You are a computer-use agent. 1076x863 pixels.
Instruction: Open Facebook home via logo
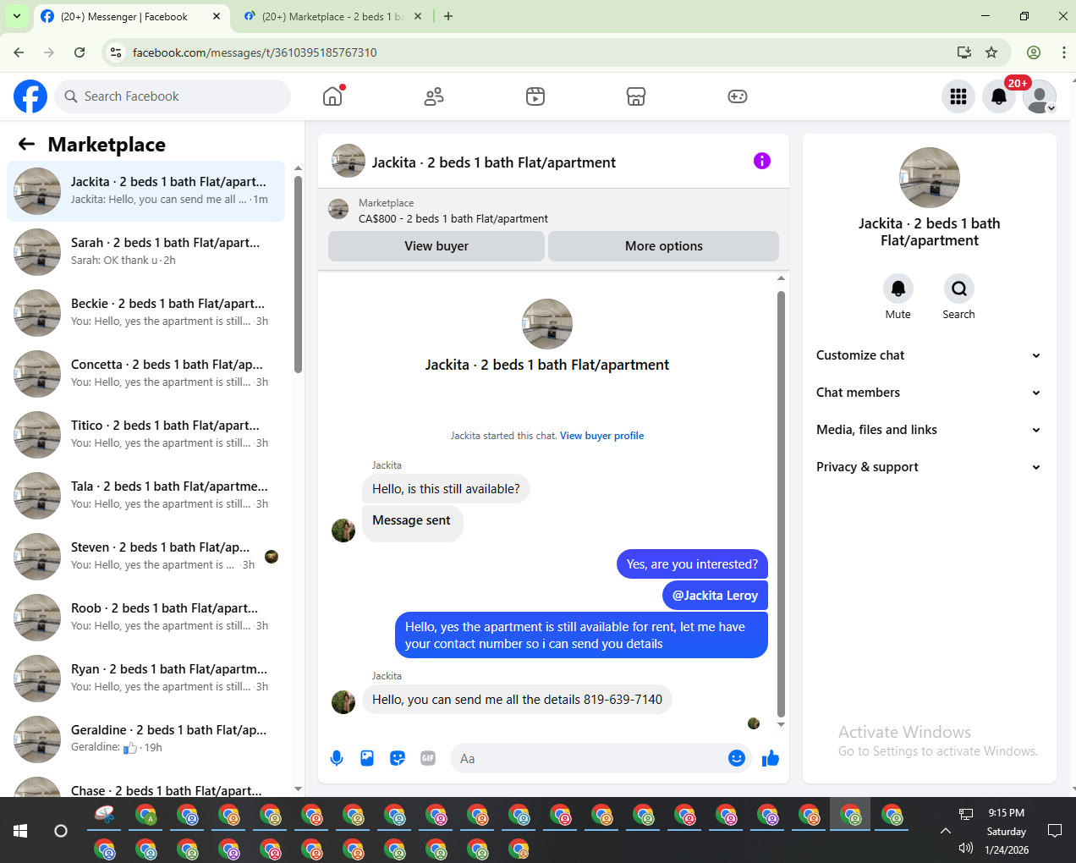pos(30,96)
